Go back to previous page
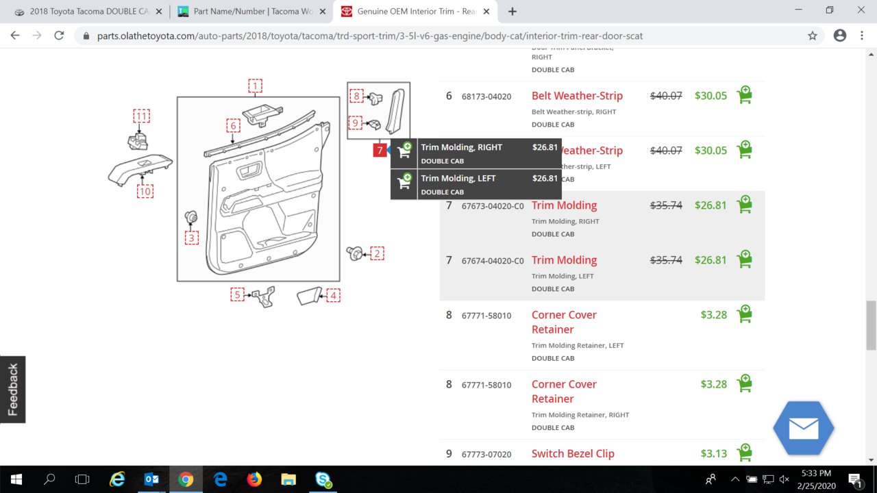The image size is (877, 493). [15, 36]
